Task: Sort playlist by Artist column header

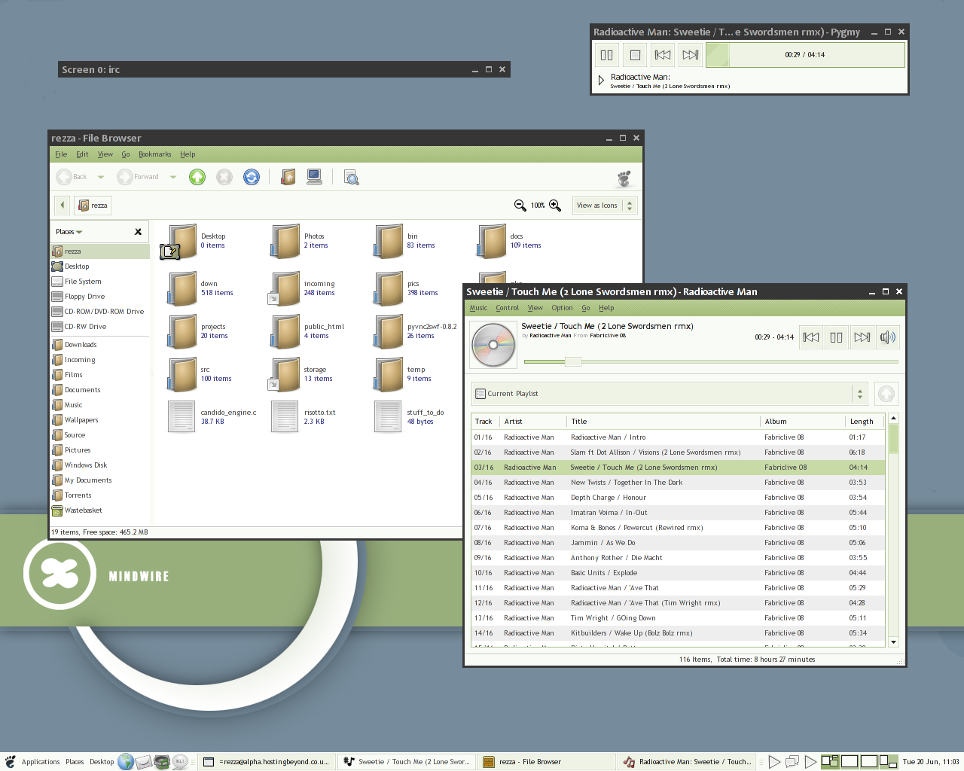Action: pos(533,422)
